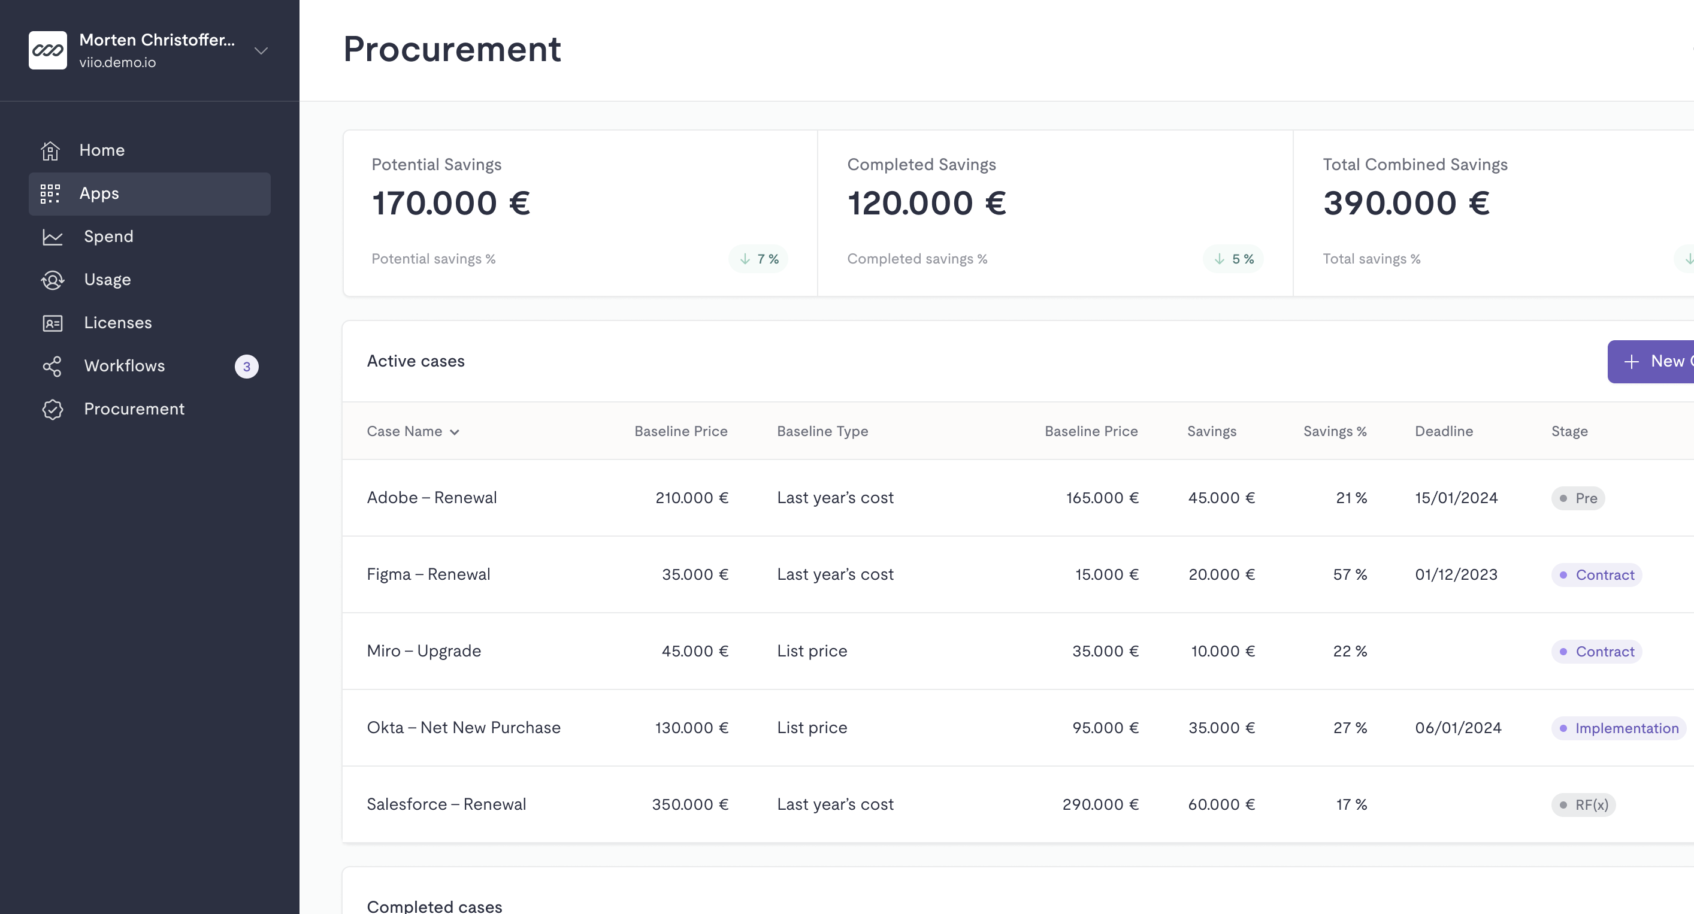Screen dimensions: 1694x914
Task: Select the Workflows notification count badge
Action: click(x=246, y=366)
